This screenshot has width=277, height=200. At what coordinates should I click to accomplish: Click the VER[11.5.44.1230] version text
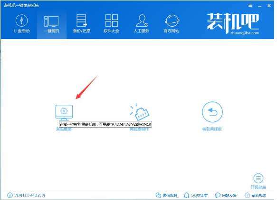[29, 195]
